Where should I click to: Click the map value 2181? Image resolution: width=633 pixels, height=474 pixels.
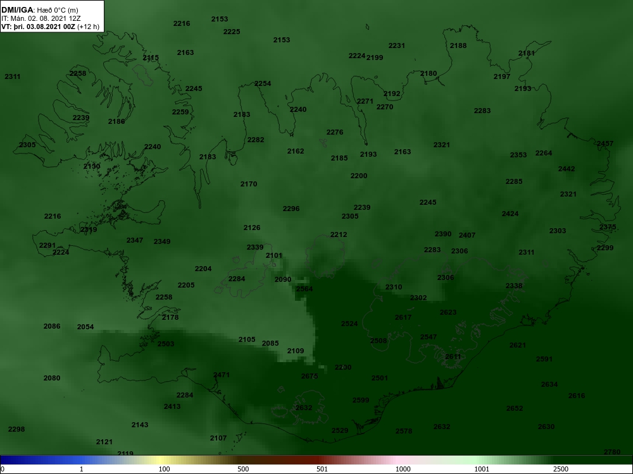pos(527,53)
